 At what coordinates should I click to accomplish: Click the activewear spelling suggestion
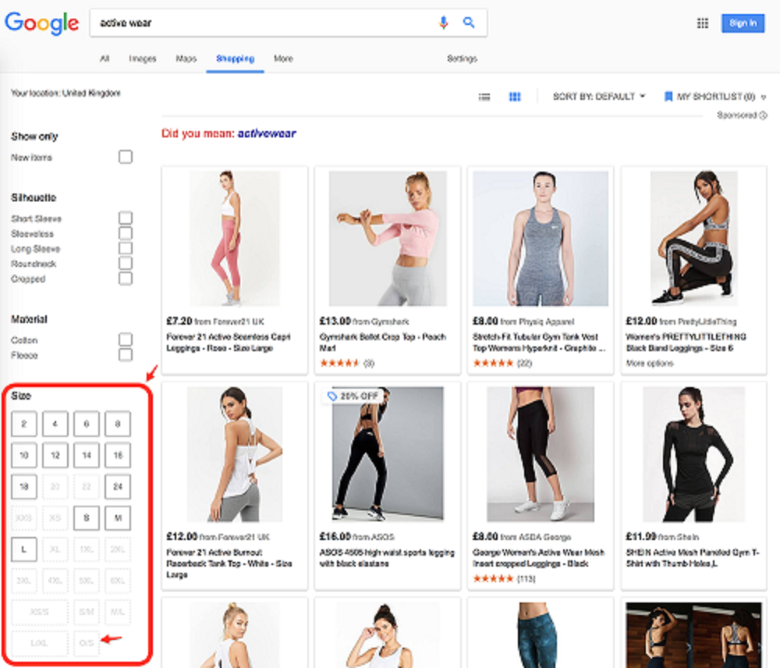[267, 133]
